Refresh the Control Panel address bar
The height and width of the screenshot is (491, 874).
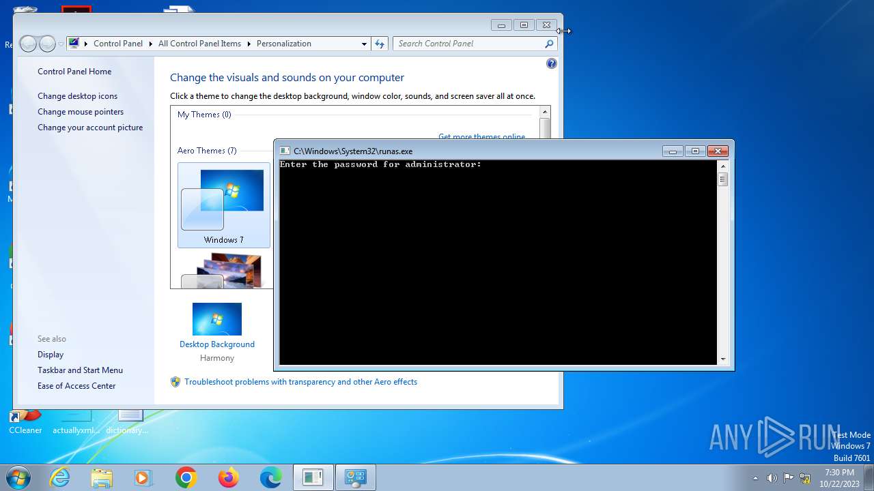pyautogui.click(x=380, y=44)
